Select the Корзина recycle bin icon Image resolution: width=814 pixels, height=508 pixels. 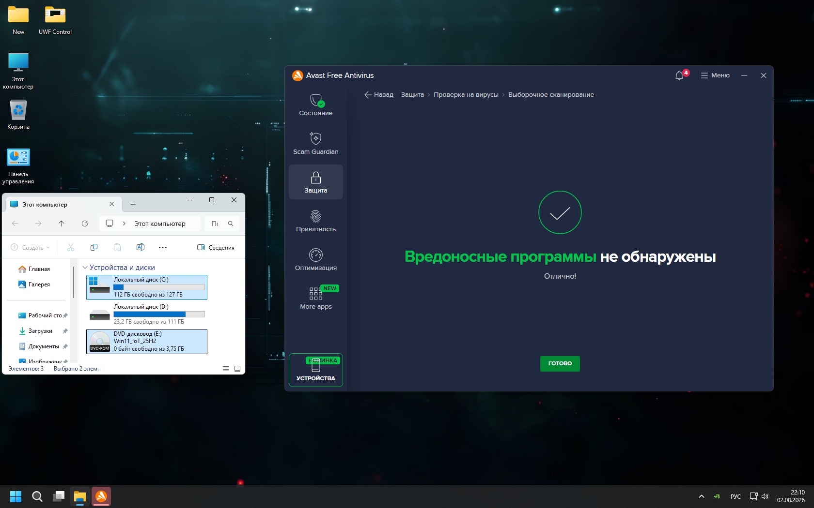[18, 115]
